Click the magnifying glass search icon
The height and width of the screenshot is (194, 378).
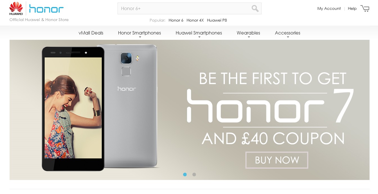click(255, 8)
